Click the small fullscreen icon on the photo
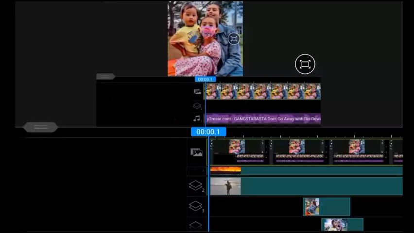The image size is (414, 233). pyautogui.click(x=234, y=39)
